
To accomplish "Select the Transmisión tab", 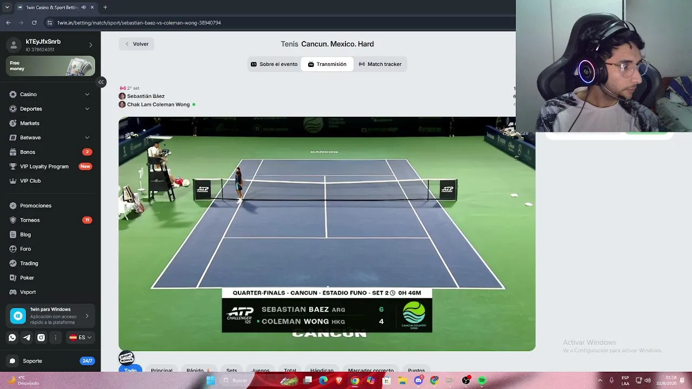I will [x=327, y=64].
